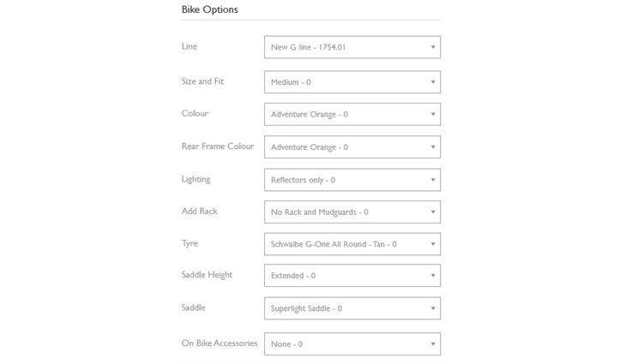The height and width of the screenshot is (364, 626).
Task: Click the arrow in the Medium field
Action: (x=432, y=82)
